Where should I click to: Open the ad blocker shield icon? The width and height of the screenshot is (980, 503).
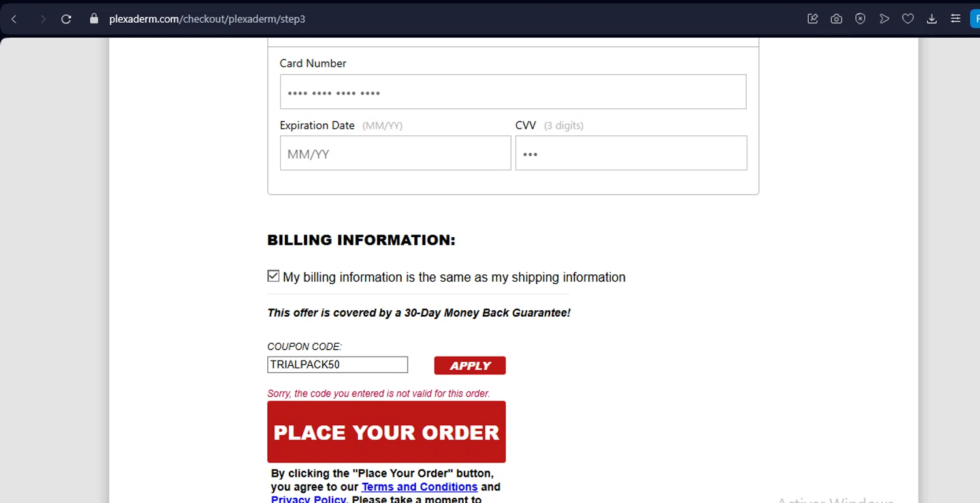[860, 19]
